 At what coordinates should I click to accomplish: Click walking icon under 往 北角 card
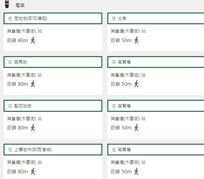[x=137, y=40]
